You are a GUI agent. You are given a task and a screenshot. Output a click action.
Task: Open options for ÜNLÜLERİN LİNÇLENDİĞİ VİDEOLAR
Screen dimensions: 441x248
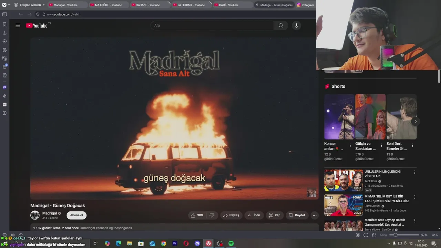coord(415,172)
